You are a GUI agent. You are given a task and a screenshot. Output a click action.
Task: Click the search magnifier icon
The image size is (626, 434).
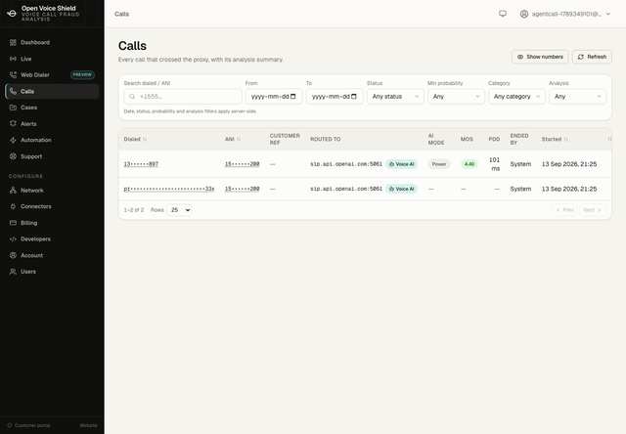(132, 97)
